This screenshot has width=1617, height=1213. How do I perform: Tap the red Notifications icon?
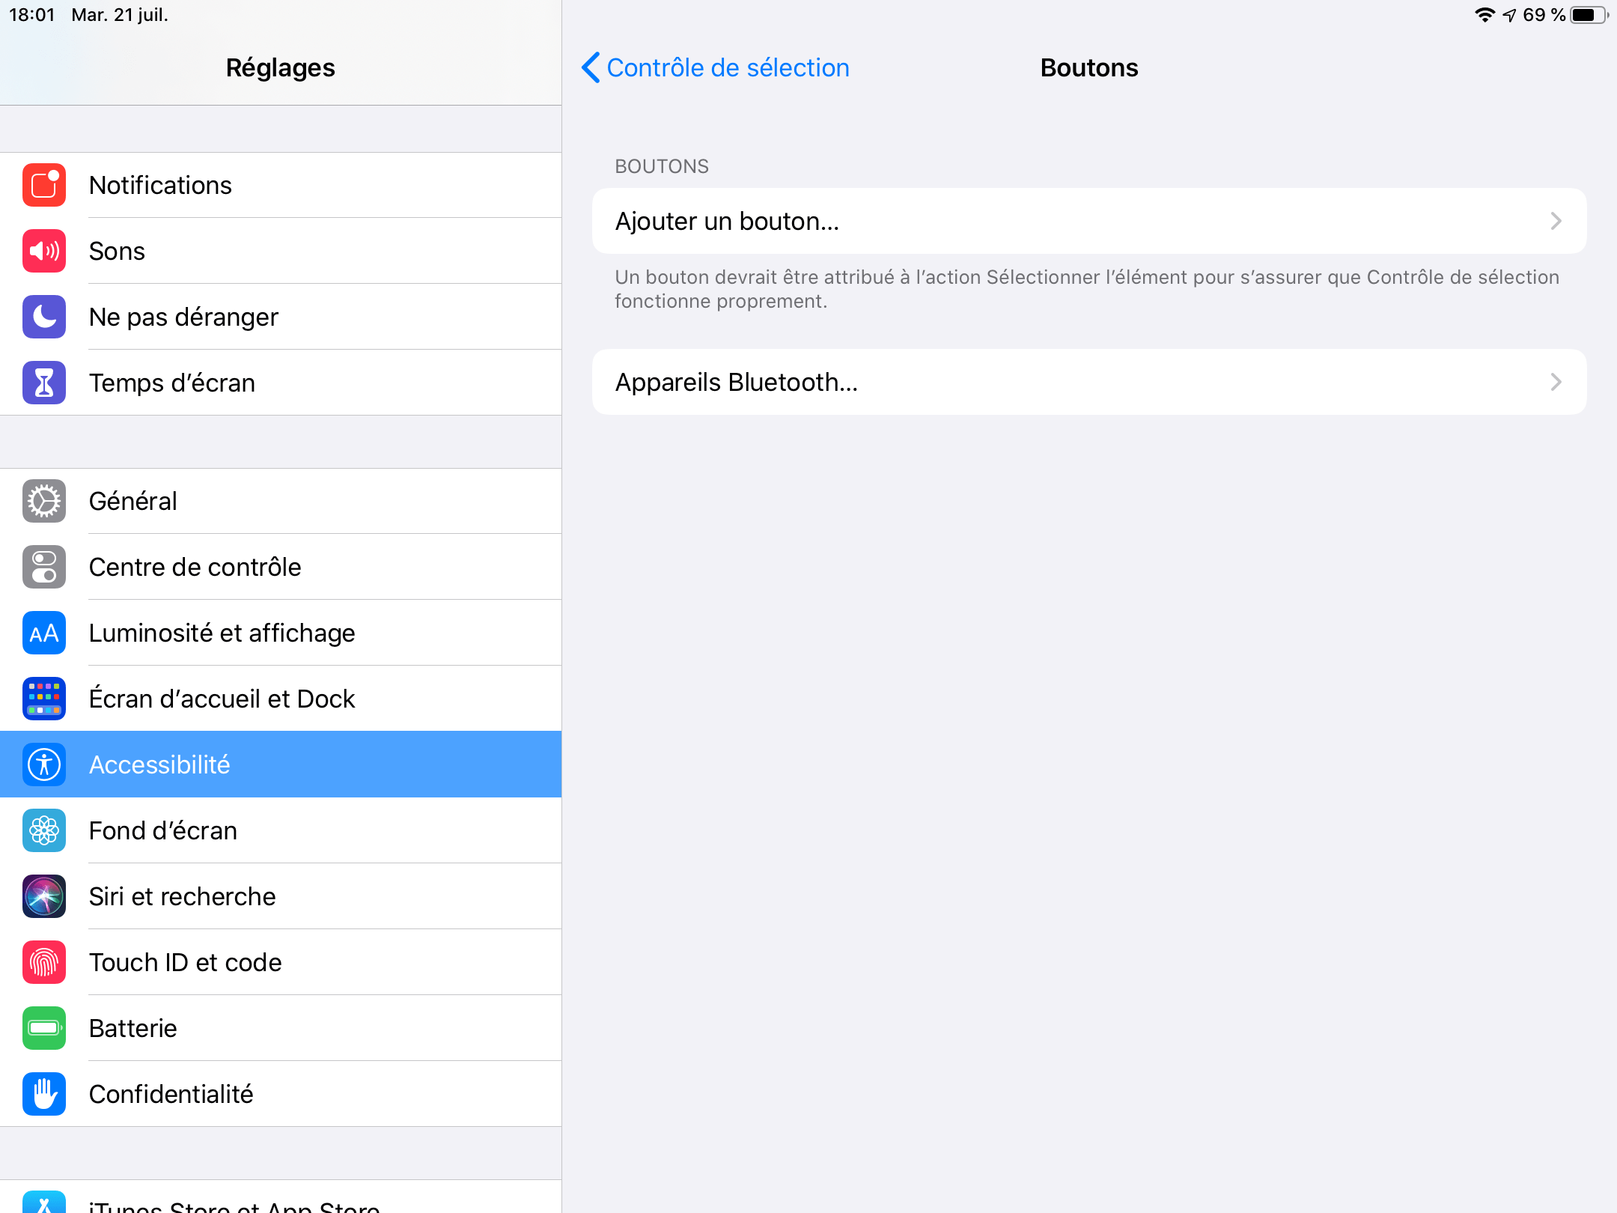(44, 185)
